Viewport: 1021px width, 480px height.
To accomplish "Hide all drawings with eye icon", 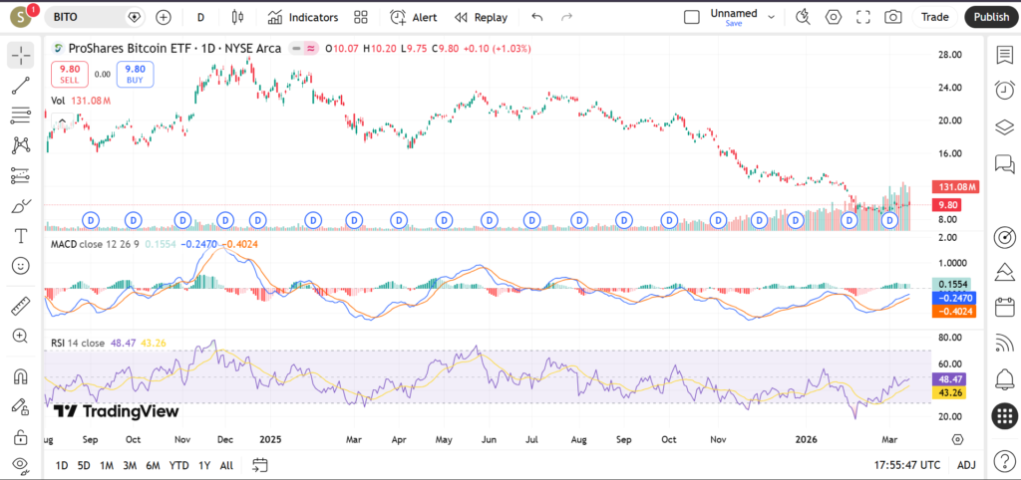I will [x=20, y=464].
